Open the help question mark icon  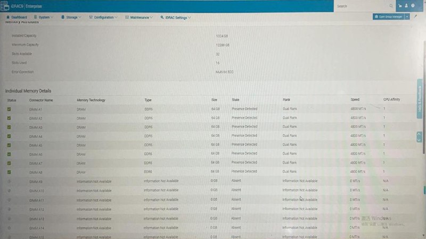point(413,6)
